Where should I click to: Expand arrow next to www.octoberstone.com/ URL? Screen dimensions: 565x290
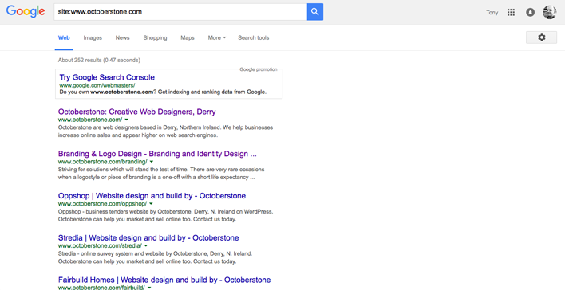(x=126, y=120)
